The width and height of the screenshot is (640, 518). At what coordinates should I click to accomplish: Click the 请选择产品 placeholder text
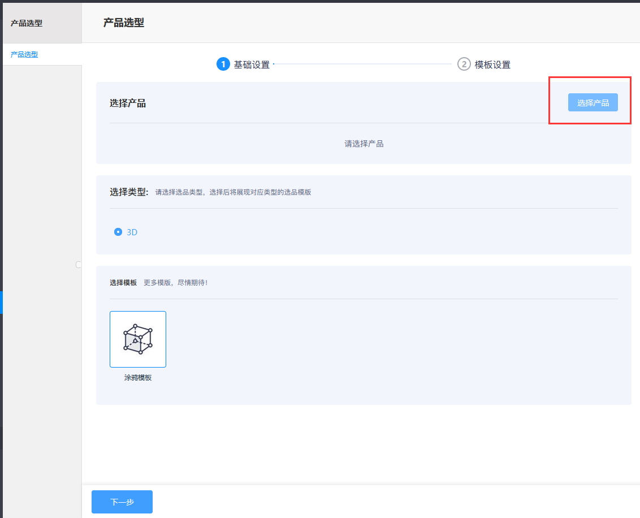coord(364,144)
